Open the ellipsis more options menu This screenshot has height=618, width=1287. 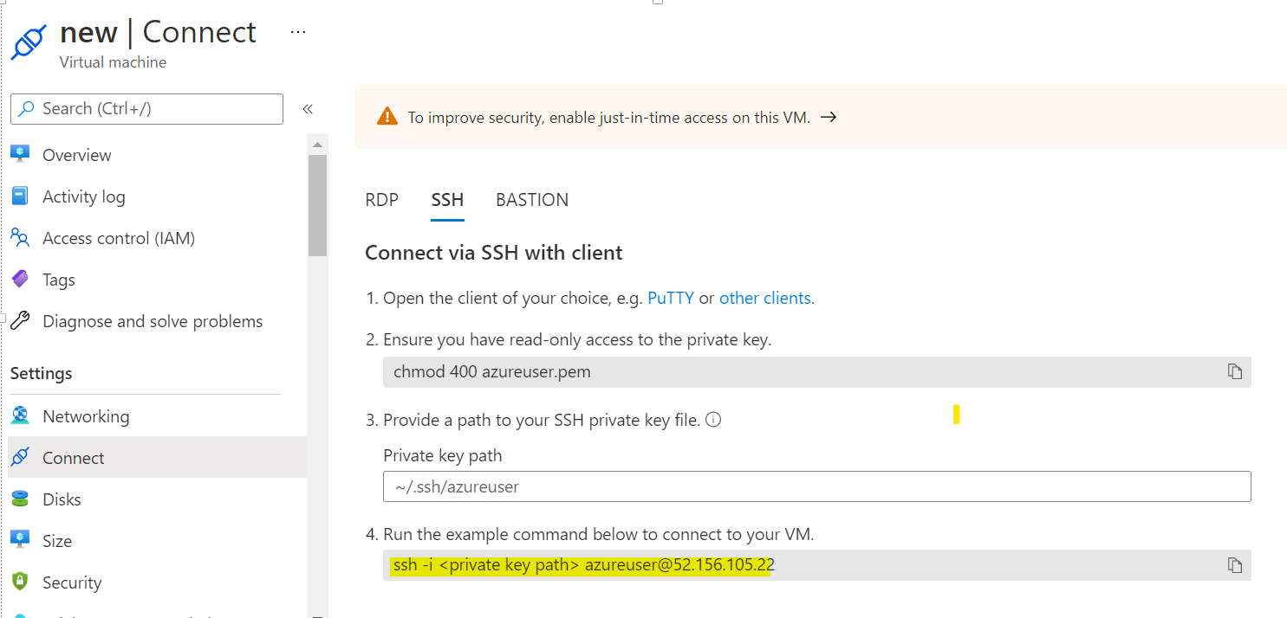click(298, 32)
